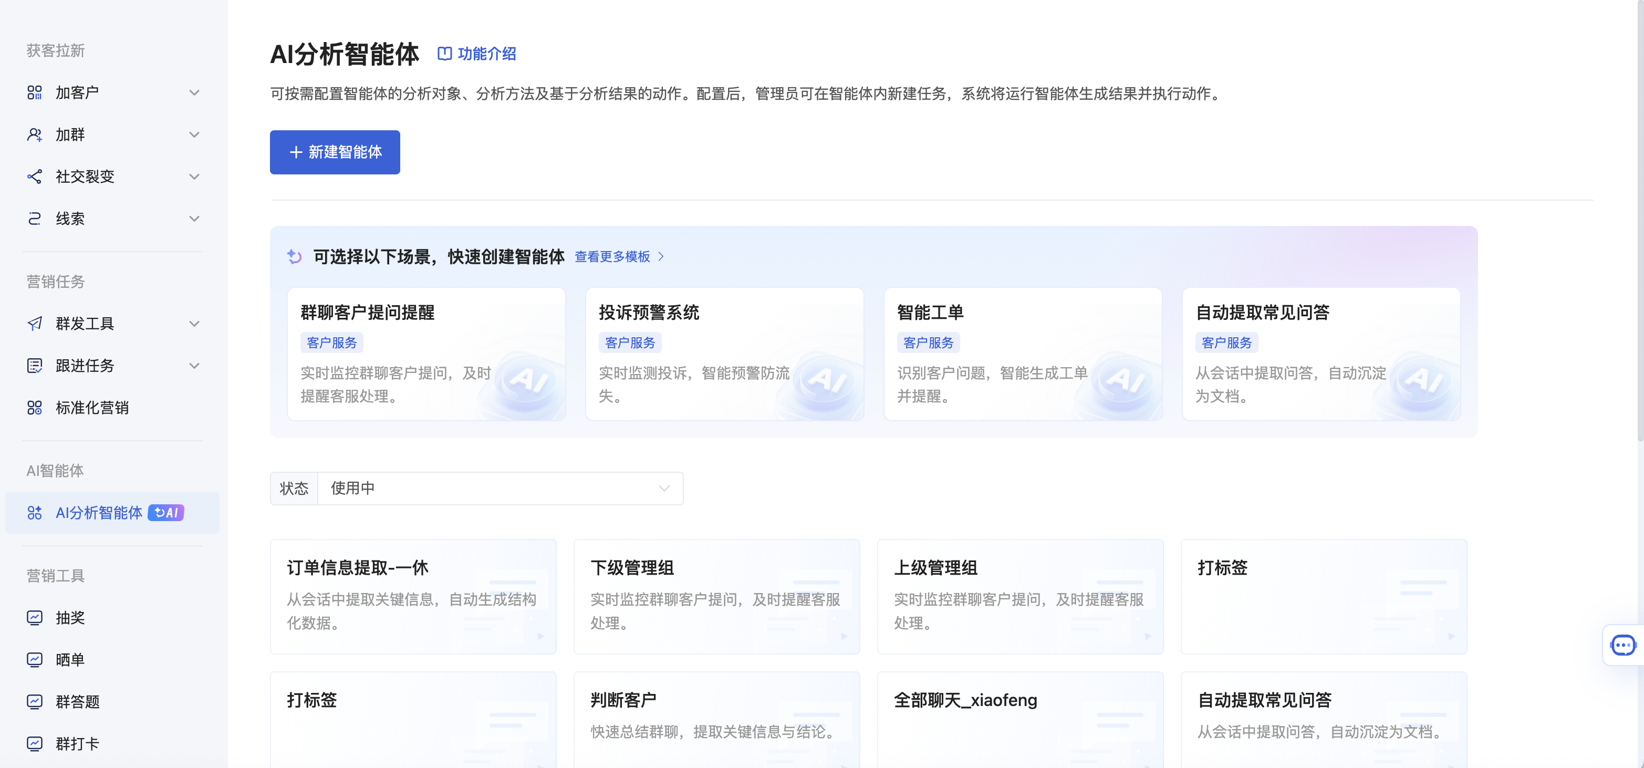Click the book icon beside 功能介绍
1644x768 pixels.
[x=445, y=54]
